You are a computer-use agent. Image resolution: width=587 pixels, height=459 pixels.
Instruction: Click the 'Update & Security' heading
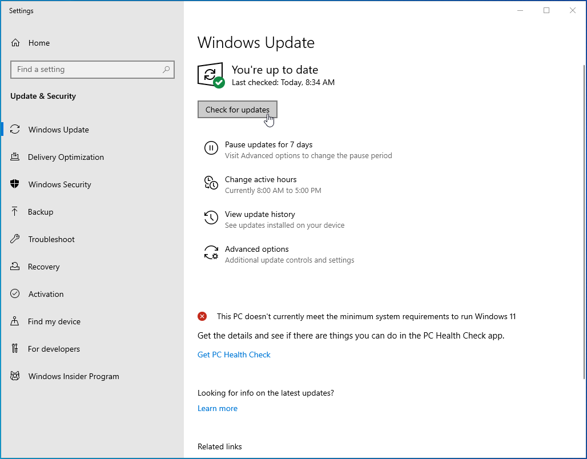pyautogui.click(x=43, y=96)
